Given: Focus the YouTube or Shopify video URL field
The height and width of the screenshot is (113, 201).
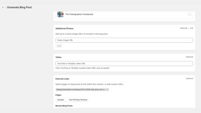Looking at the screenshot, I should click(x=124, y=64).
